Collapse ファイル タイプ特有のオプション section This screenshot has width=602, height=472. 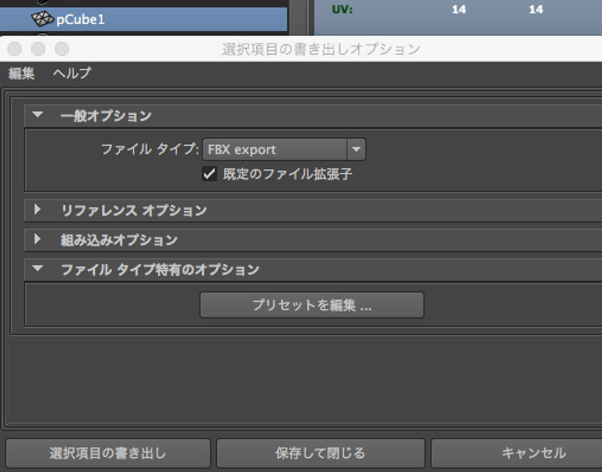pos(38,268)
